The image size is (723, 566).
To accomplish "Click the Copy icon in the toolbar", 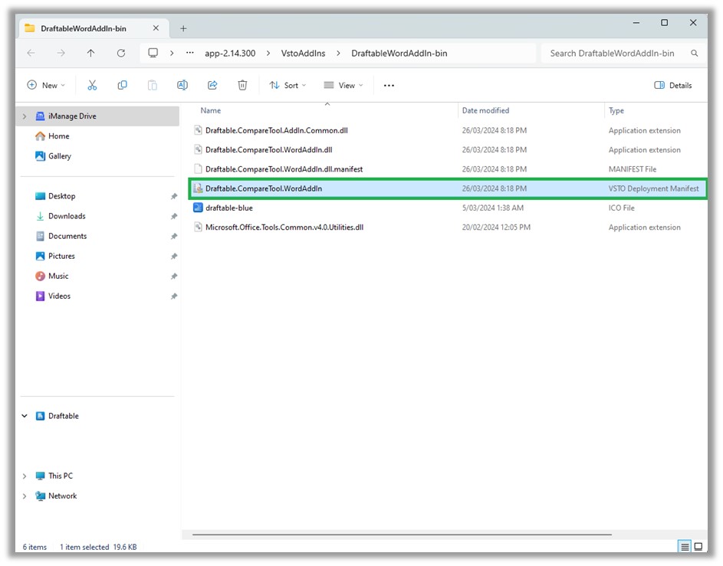I will point(122,85).
